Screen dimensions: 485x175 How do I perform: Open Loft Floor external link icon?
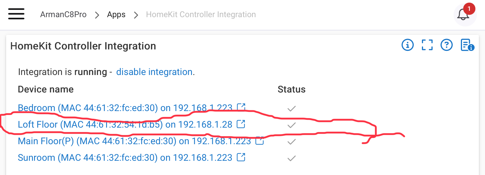pos(241,124)
